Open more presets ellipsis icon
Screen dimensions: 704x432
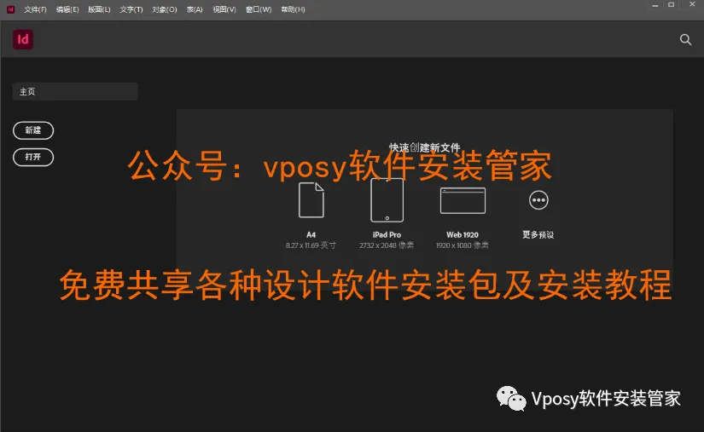(538, 200)
